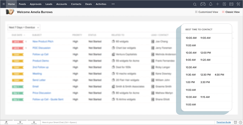Image resolution: width=243 pixels, height=125 pixels.
Task: Open the Feeds tab
Action: (22, 4)
